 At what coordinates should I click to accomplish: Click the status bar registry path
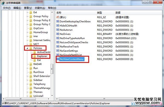click(56, 103)
